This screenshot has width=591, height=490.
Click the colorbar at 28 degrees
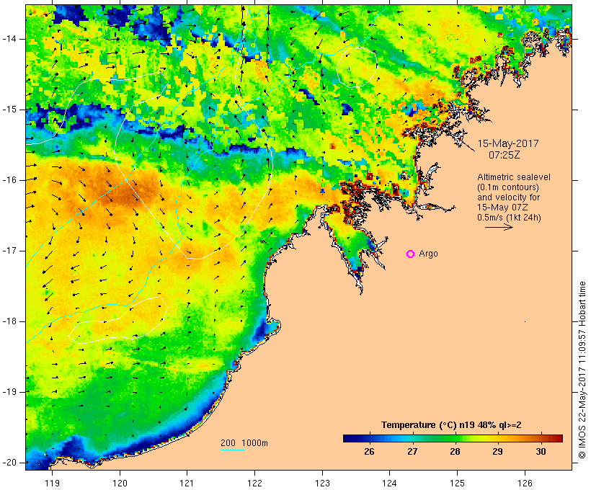click(x=455, y=438)
